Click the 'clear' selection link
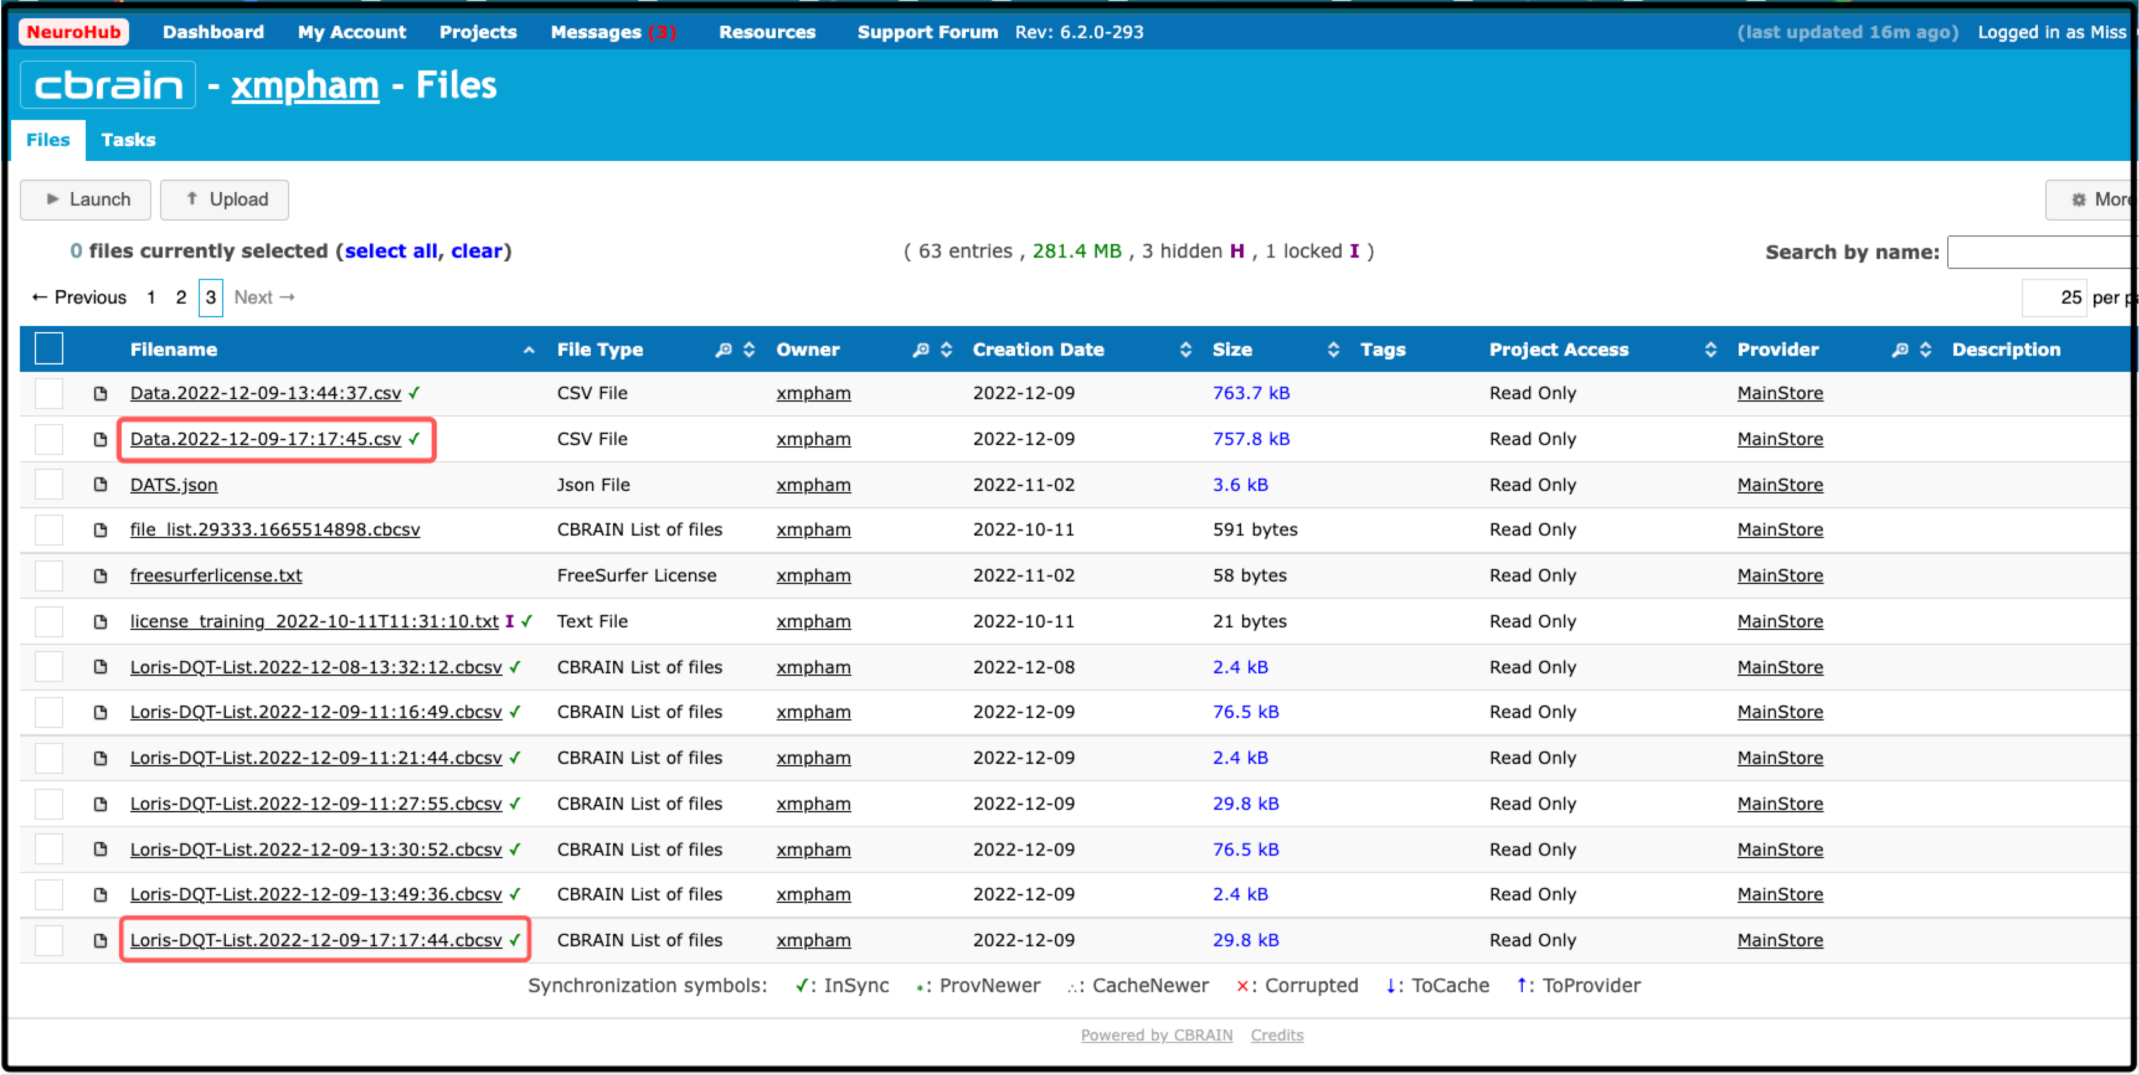 click(x=477, y=251)
